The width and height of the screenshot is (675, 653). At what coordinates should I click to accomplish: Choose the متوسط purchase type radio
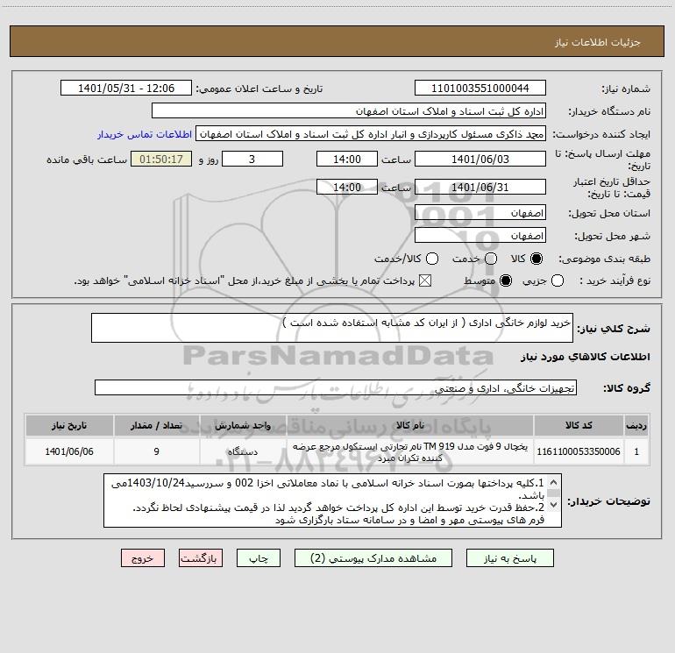[506, 280]
